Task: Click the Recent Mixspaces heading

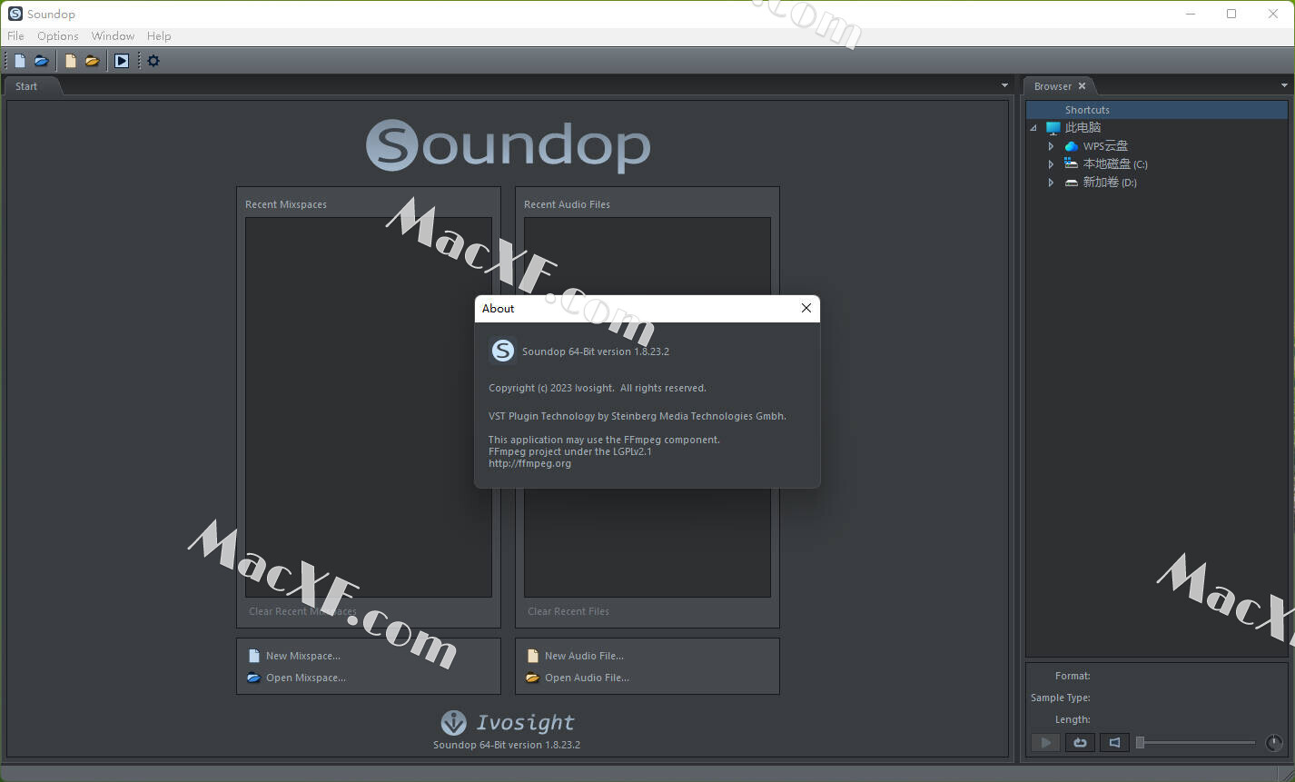Action: tap(286, 204)
